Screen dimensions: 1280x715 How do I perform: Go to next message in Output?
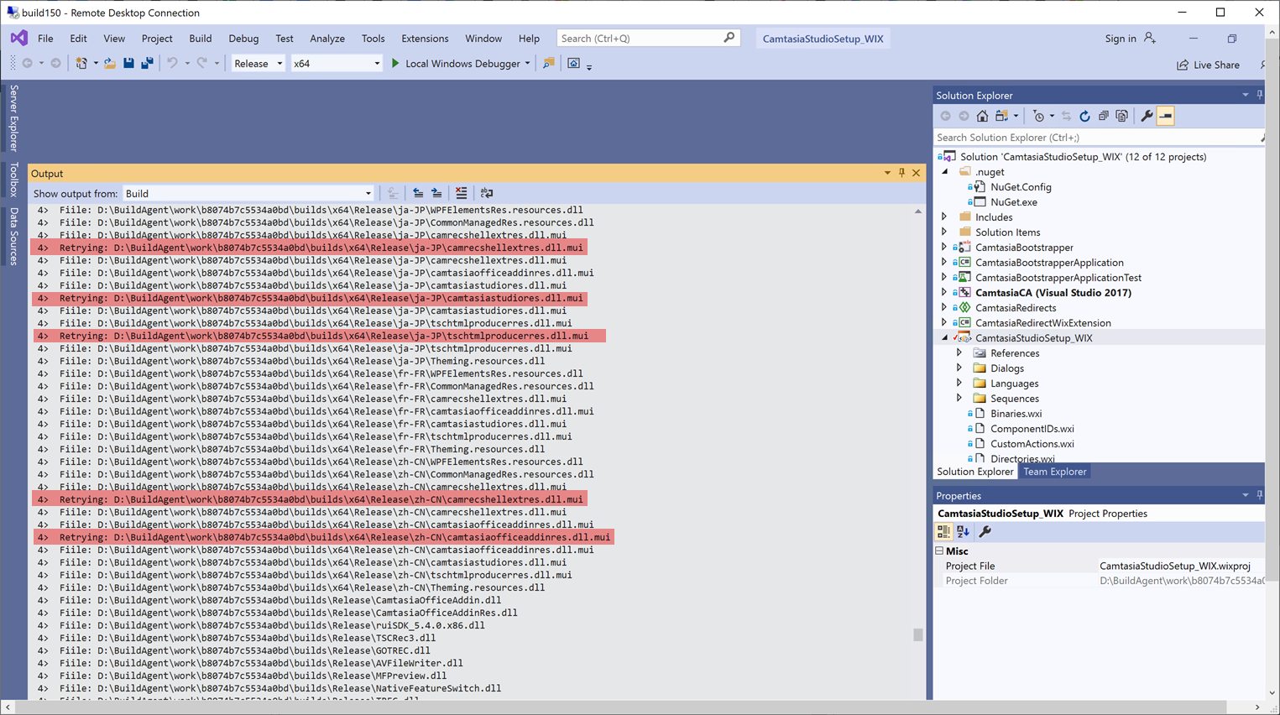[436, 194]
